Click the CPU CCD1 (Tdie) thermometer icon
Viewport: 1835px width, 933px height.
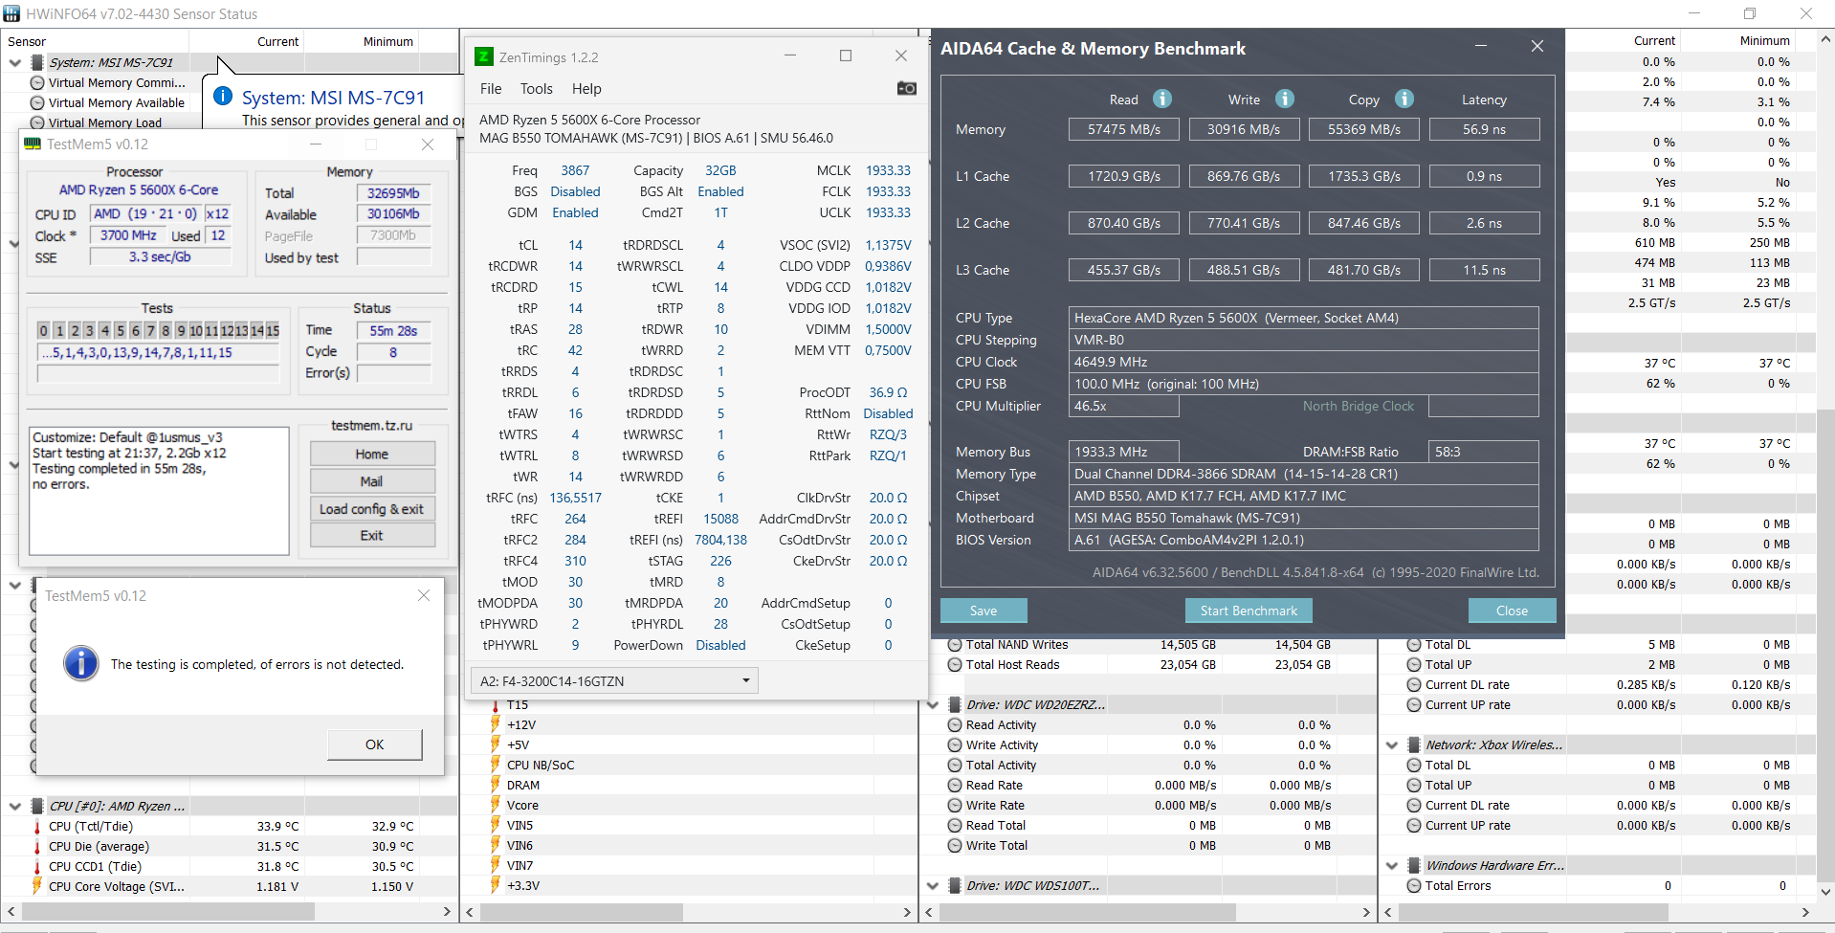coord(37,866)
